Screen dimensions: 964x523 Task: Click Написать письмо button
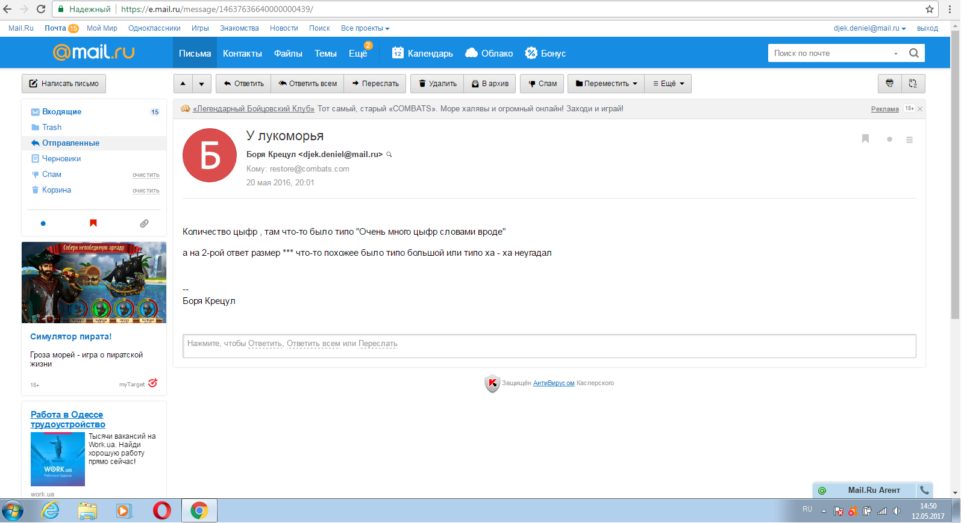64,84
